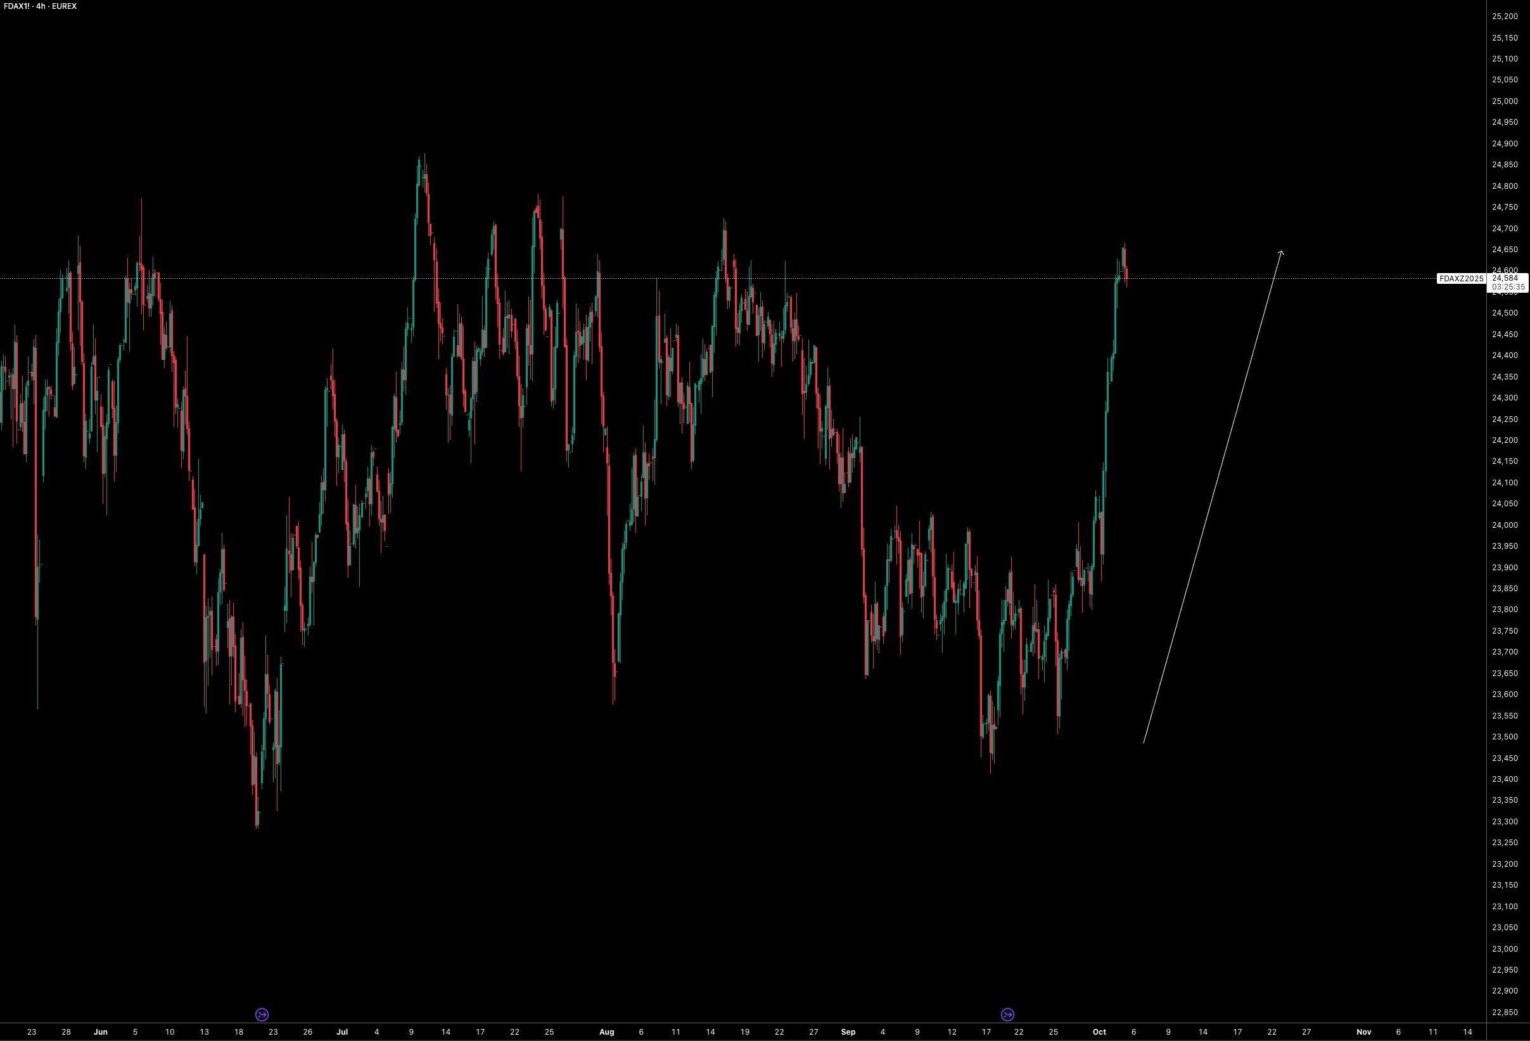
Task: Click the 23,000 level on price axis
Action: coord(1504,949)
